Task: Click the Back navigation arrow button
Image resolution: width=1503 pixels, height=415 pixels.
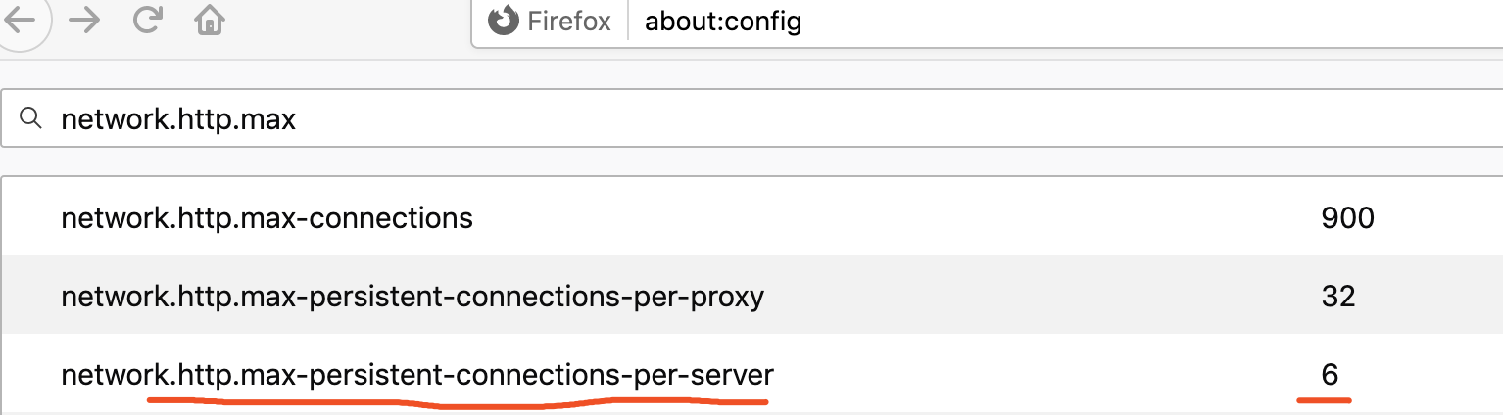Action: [x=20, y=21]
